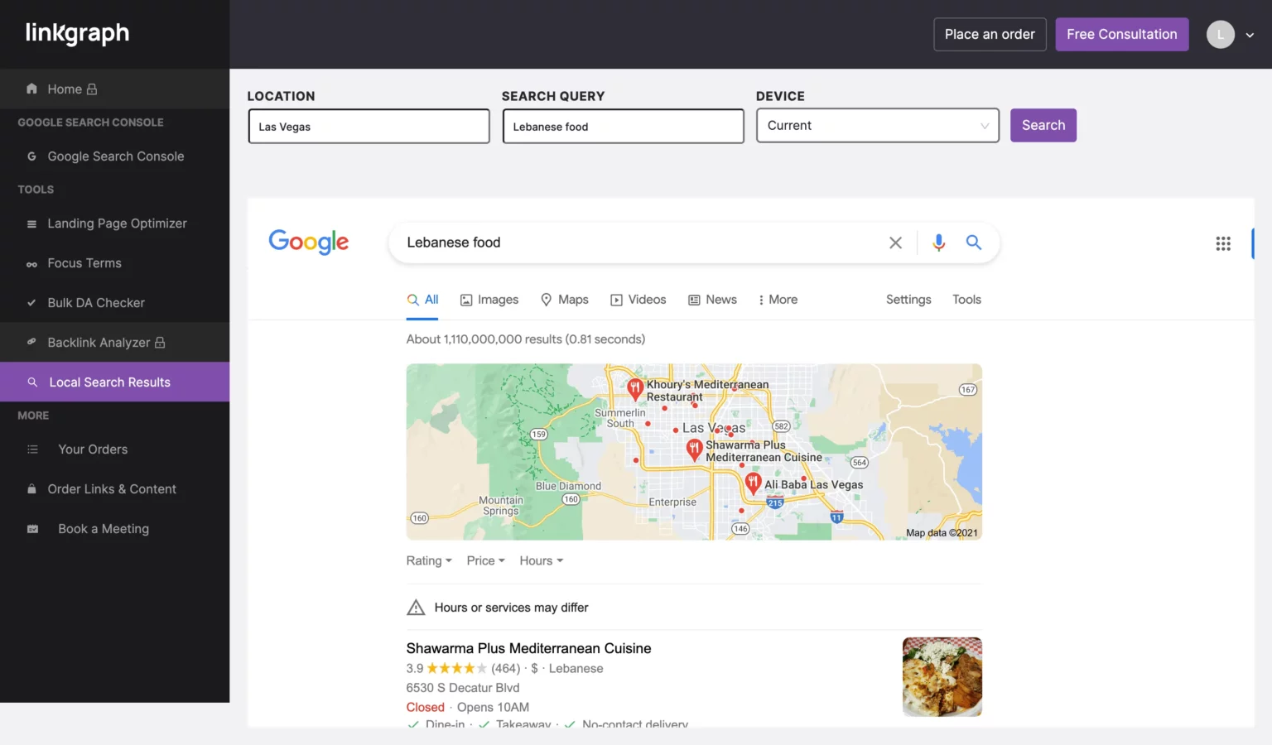Open Landing Page Optimizer in sidebar
Image resolution: width=1272 pixels, height=745 pixels.
[x=117, y=223]
